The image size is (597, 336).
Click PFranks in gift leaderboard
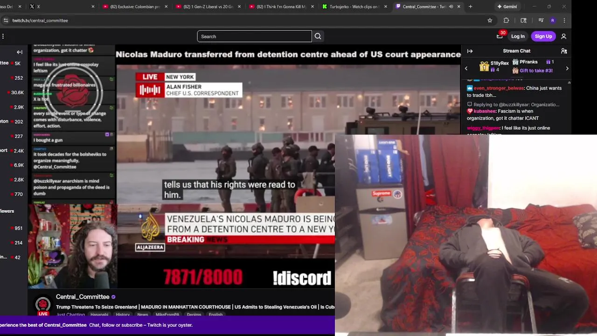tap(528, 62)
